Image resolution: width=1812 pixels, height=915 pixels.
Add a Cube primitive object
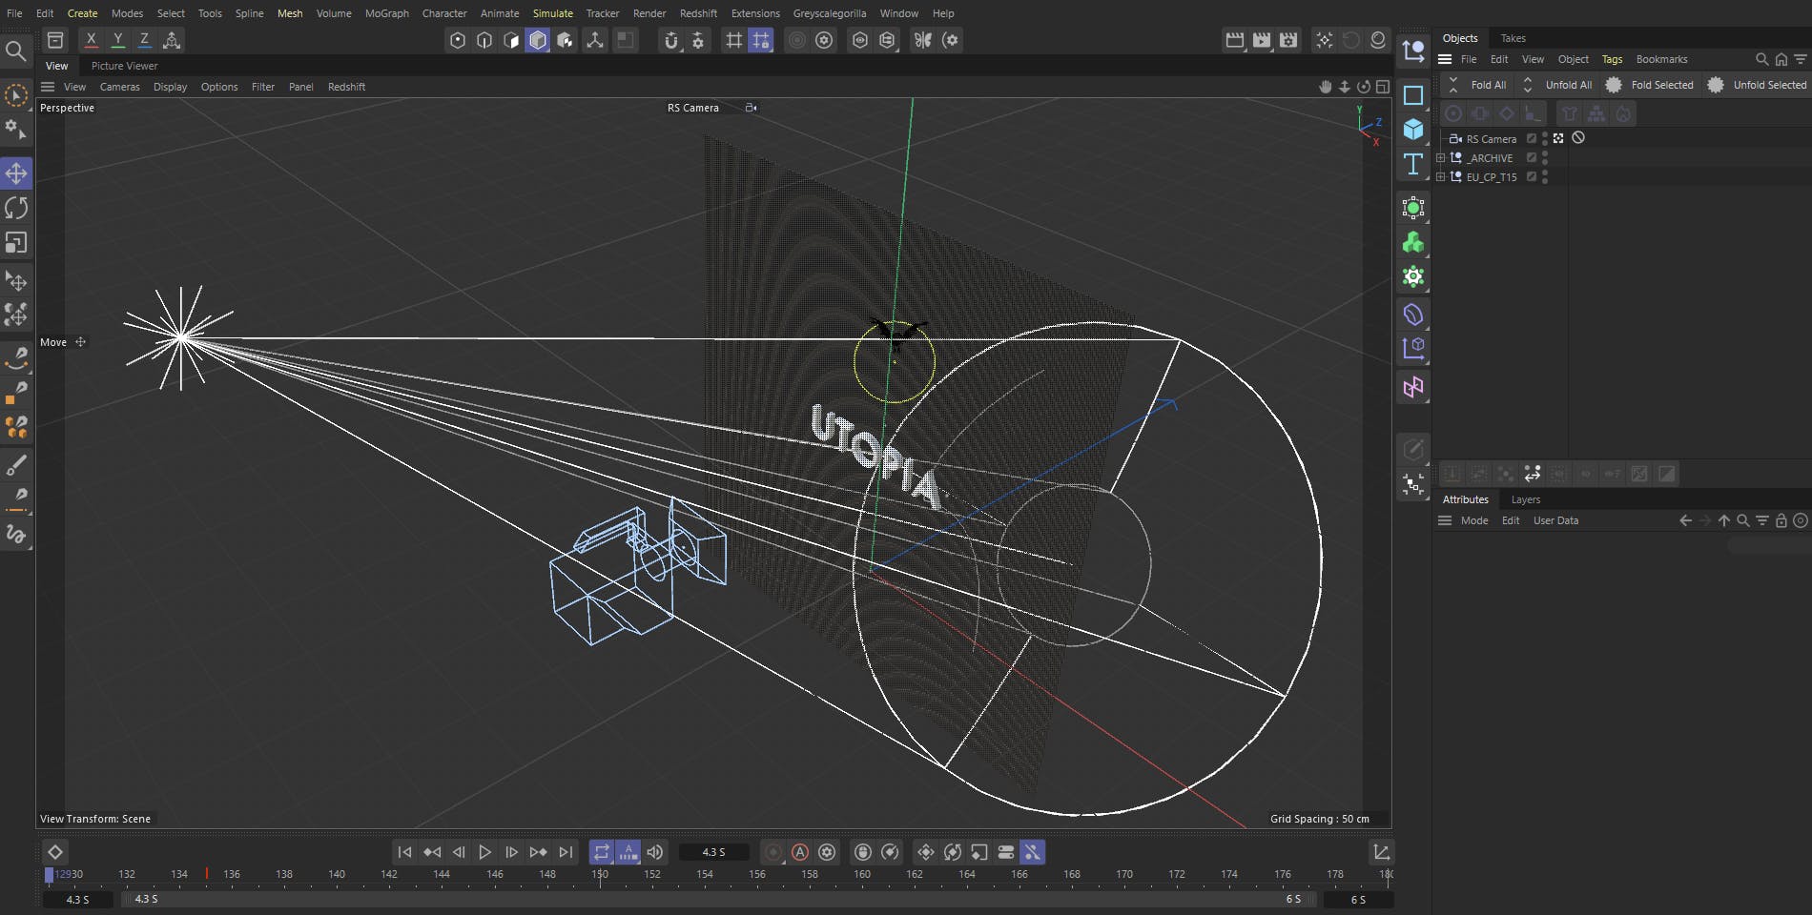(1413, 130)
